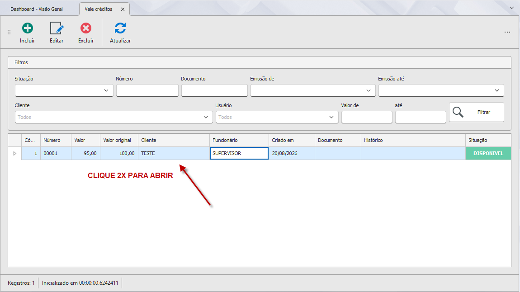Click the Registros: 1 status bar entry
520x292 pixels.
point(21,283)
